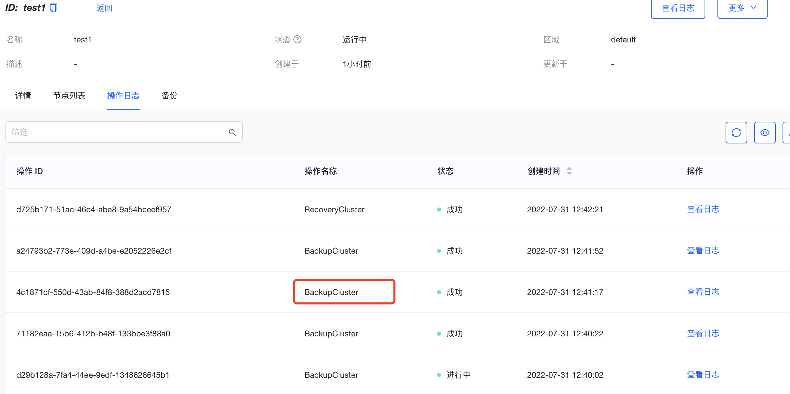790x394 pixels.
Task: Open the 节点列表 tab
Action: pyautogui.click(x=70, y=95)
